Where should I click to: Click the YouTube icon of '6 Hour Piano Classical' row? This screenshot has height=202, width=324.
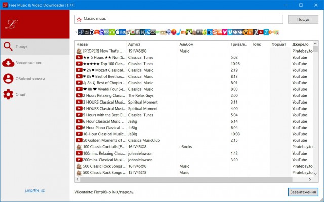tap(79, 128)
